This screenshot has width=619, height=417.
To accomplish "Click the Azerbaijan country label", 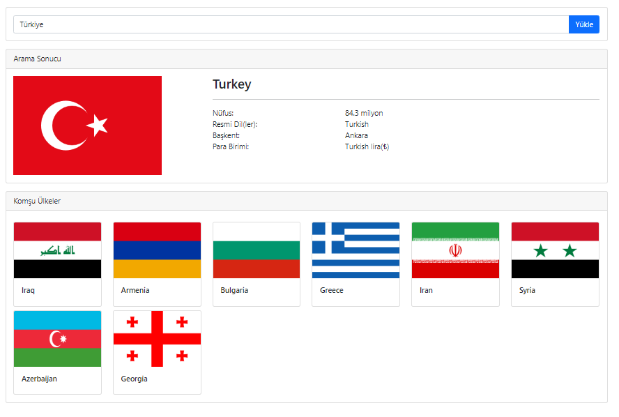I will coord(39,379).
